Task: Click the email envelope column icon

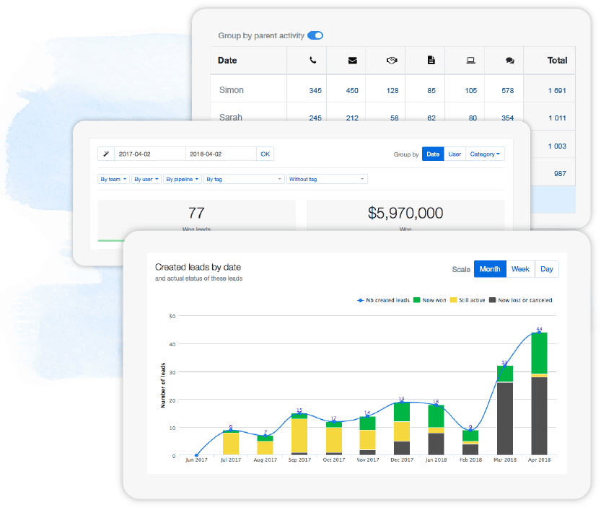Action: [x=353, y=61]
